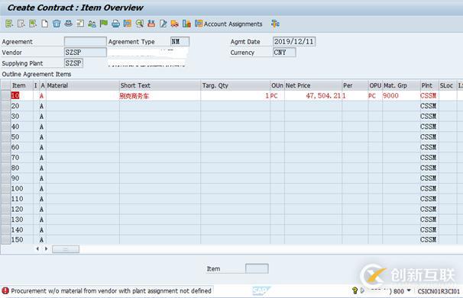Click right arrow of horizontal table scroll
The height and width of the screenshot is (298, 463).
pos(47,248)
